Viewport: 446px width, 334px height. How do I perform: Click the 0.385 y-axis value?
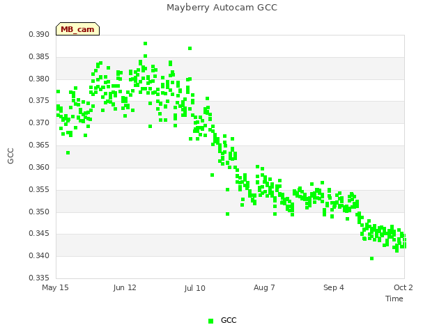tap(39, 56)
